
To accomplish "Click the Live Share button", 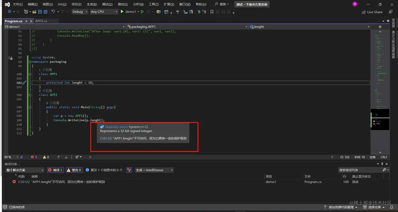I will [372, 12].
